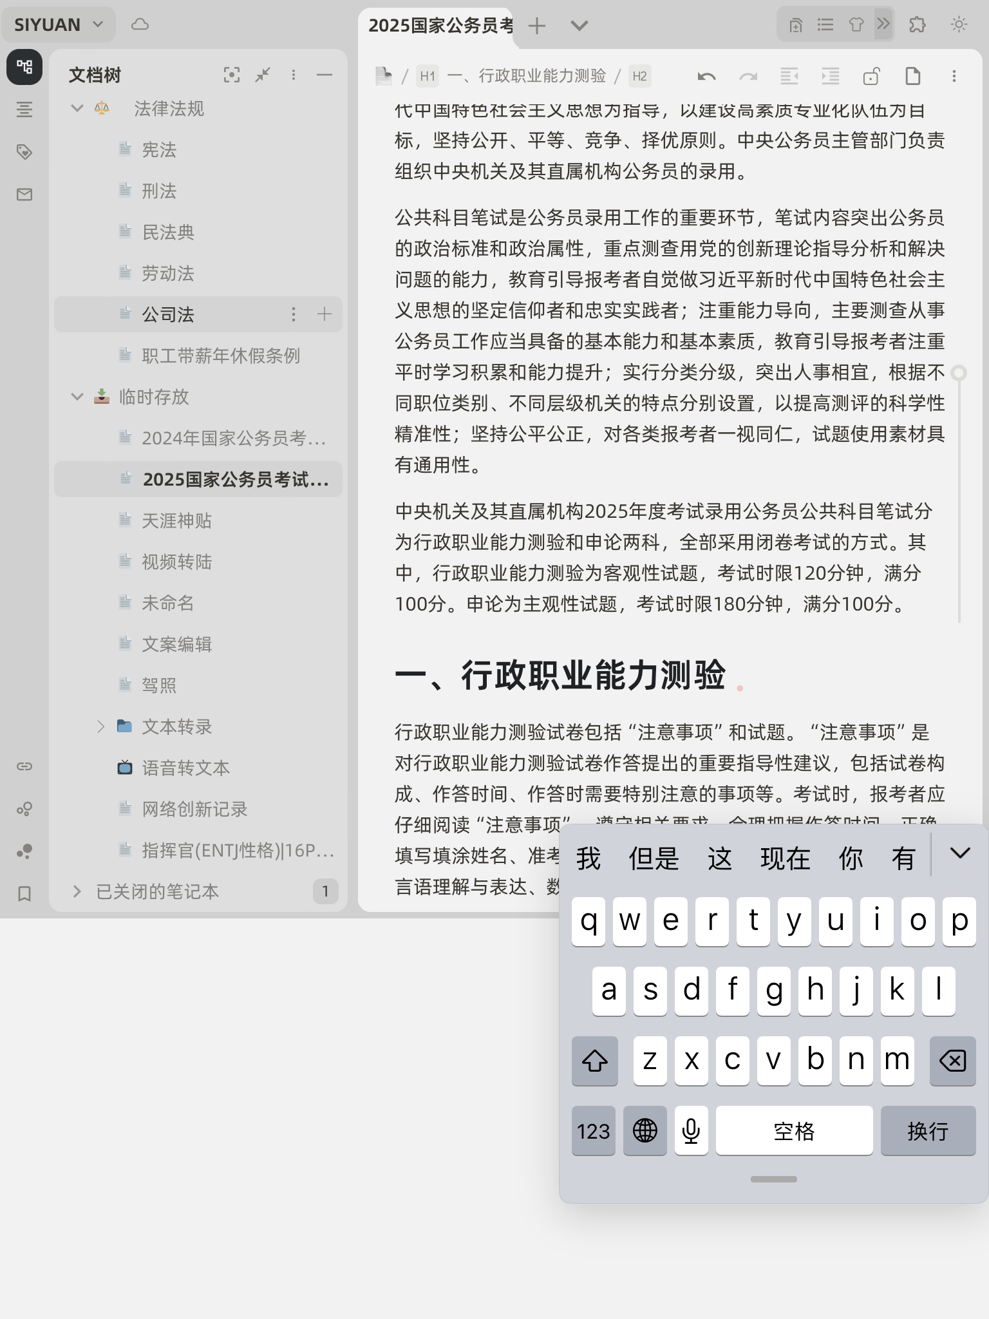Viewport: 989px width, 1319px height.
Task: Click the editor scrollbar handle
Action: (x=959, y=373)
